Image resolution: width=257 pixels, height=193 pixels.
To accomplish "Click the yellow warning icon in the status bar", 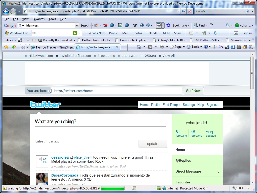I will [5, 188].
